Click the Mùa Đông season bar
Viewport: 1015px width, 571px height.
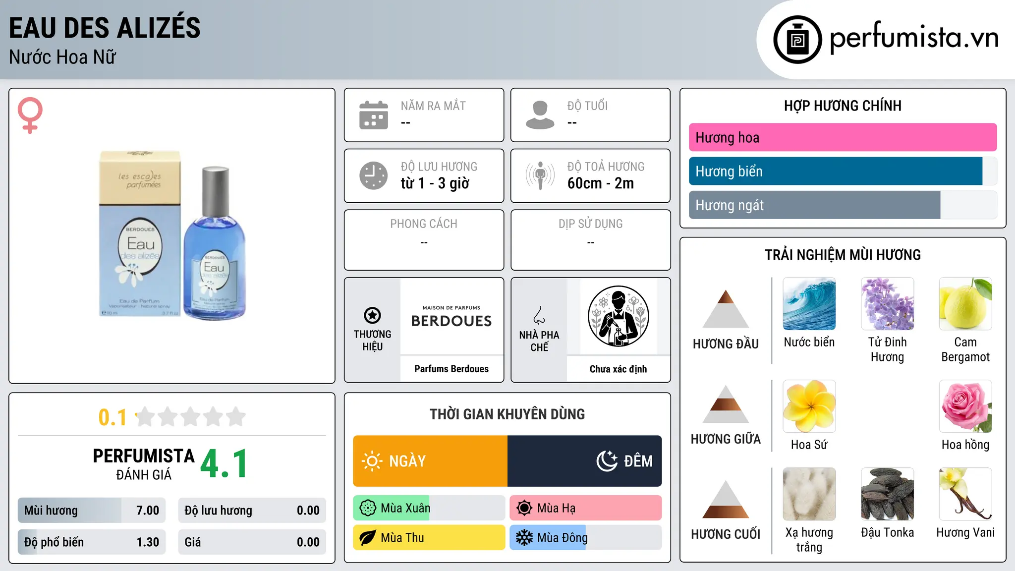pyautogui.click(x=586, y=538)
